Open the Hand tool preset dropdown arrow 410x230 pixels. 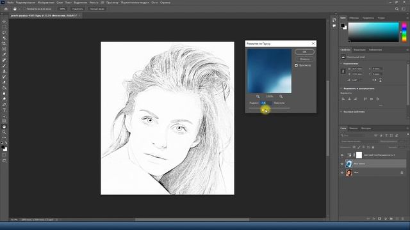pyautogui.click(x=19, y=9)
